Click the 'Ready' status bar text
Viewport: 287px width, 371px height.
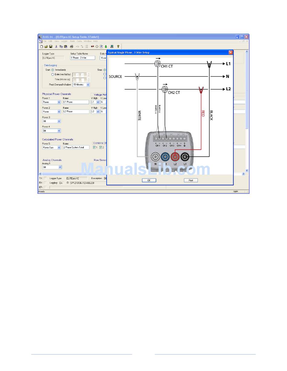click(x=42, y=192)
